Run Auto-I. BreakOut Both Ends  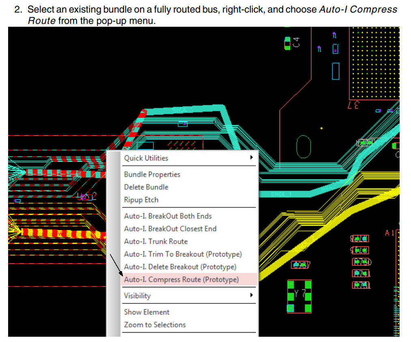point(189,216)
